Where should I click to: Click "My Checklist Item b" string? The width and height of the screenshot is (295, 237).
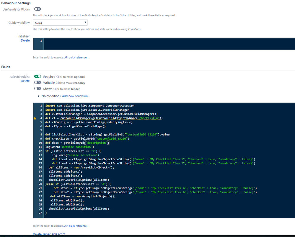point(169,192)
